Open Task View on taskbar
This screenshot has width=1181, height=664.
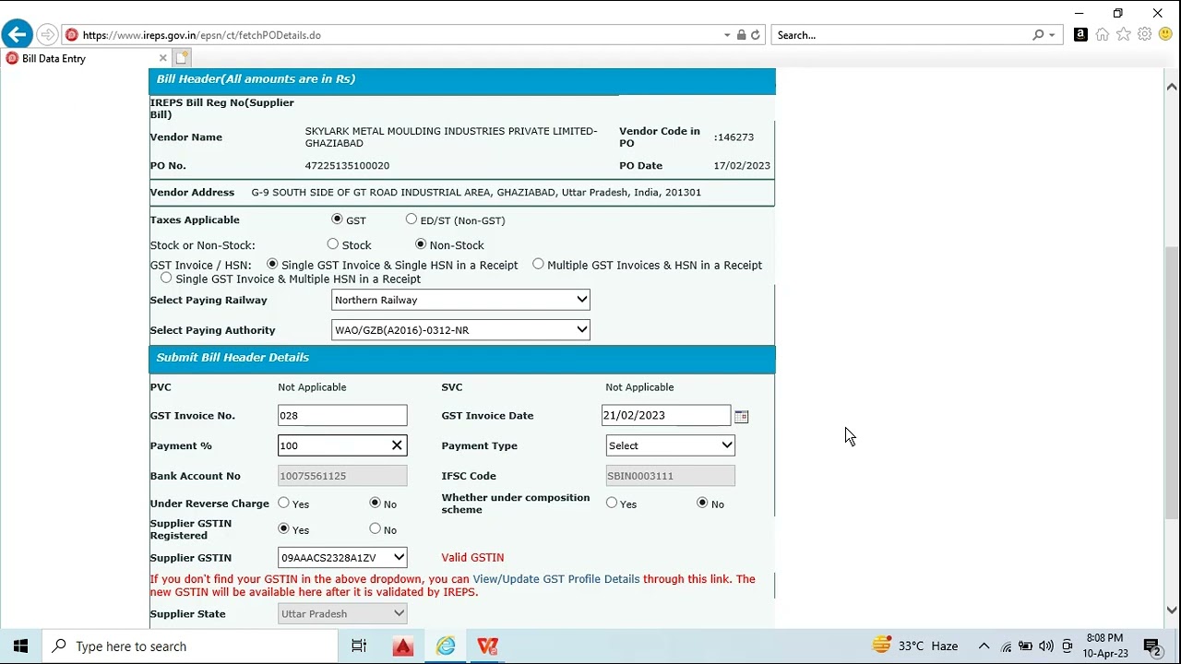pos(359,646)
